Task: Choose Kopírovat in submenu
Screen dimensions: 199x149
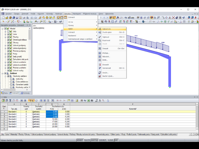Action: pyautogui.click(x=112, y=41)
